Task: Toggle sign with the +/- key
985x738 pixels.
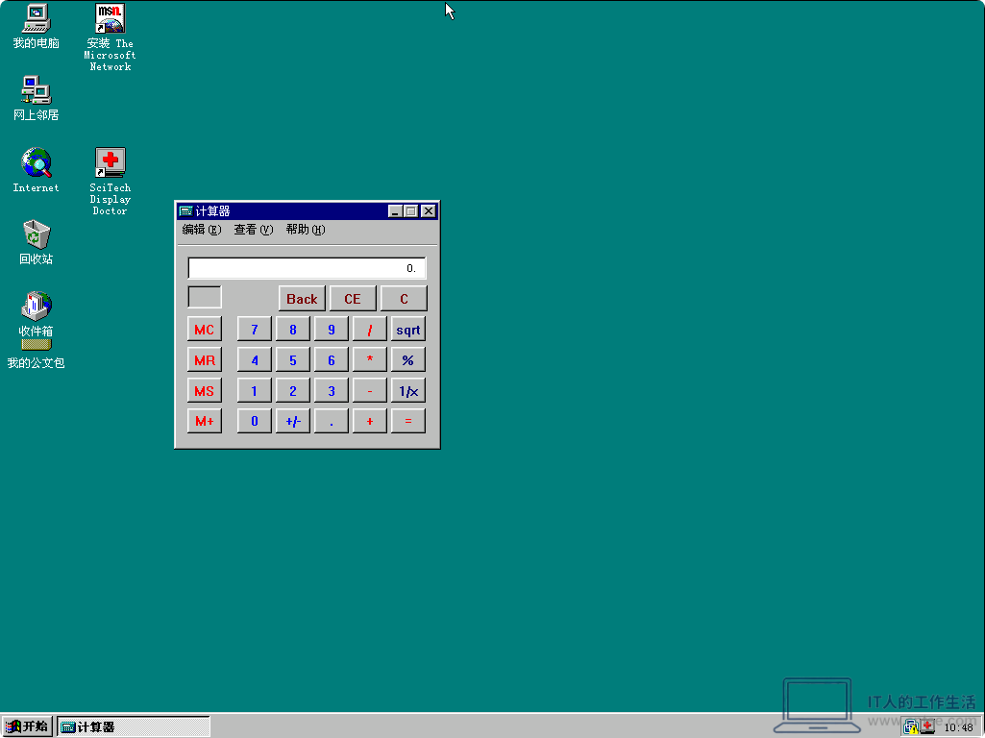Action: pos(293,421)
